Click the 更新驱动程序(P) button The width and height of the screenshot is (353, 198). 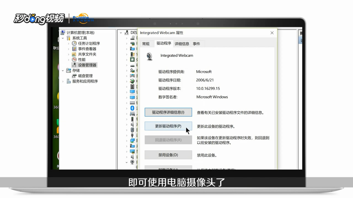tap(168, 126)
